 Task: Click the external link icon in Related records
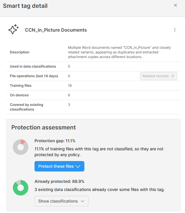tap(173, 76)
